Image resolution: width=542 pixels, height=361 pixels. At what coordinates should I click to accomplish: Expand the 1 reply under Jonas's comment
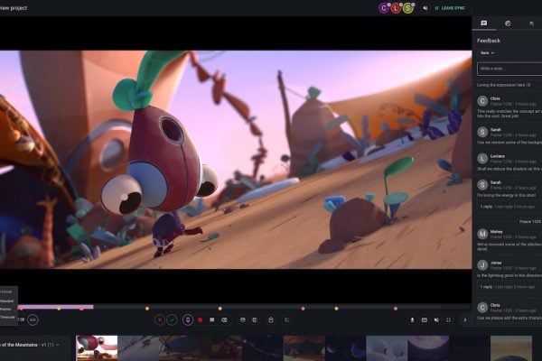coord(486,287)
